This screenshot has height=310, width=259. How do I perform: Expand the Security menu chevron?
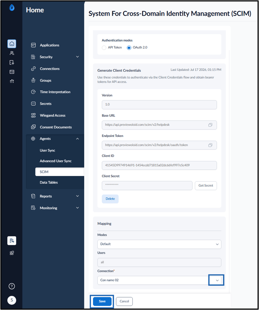point(77,57)
